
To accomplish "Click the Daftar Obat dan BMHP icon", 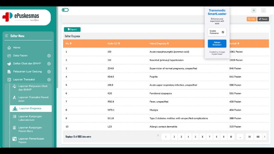I will pyautogui.click(x=9, y=64).
